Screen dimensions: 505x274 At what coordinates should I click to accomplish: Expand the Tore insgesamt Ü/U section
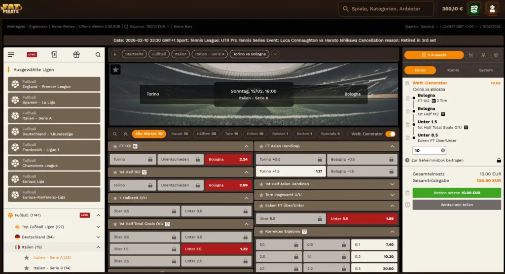[392, 195]
